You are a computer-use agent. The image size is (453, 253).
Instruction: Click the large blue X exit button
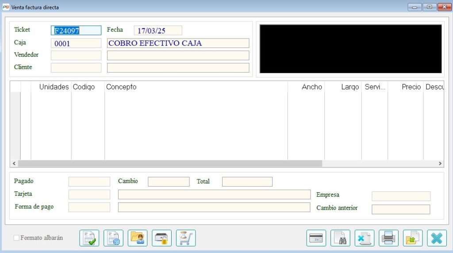point(437,238)
